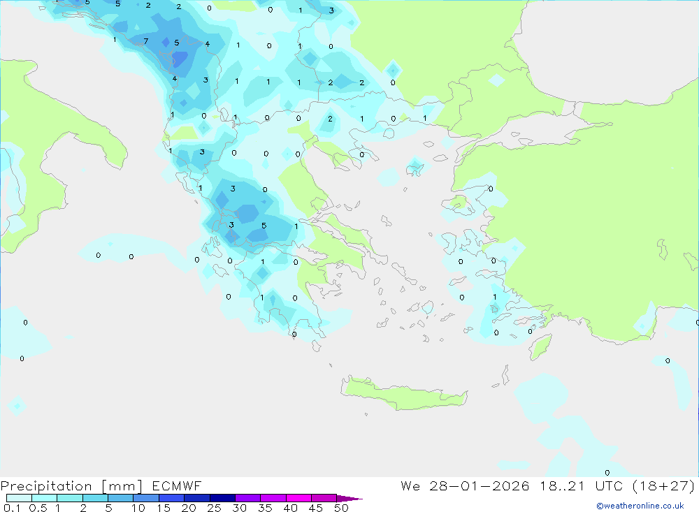Click the legend label "0.1"
Viewport: 699px width, 512px height.
coord(12,508)
